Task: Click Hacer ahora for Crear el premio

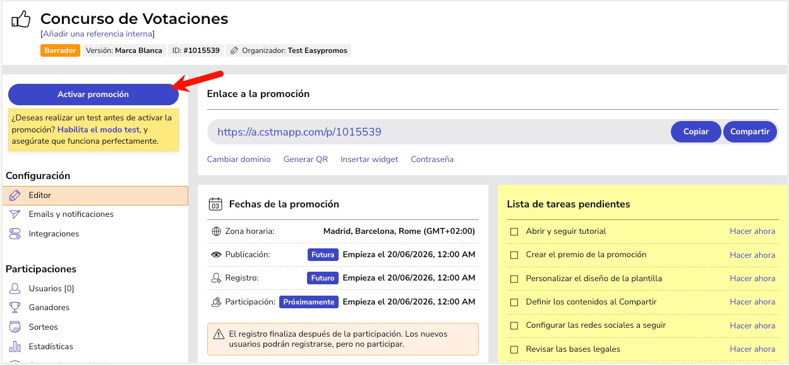Action: [752, 255]
